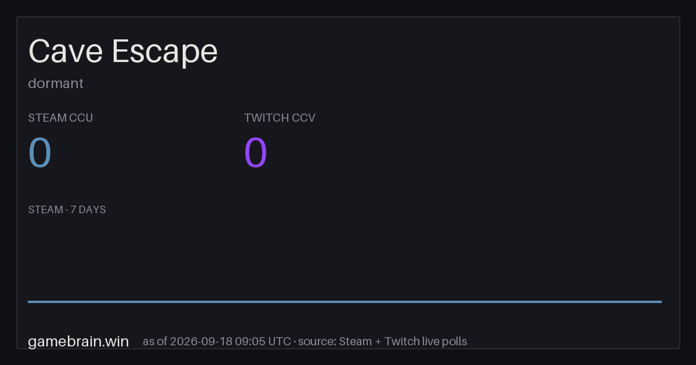Click the word Escape in the title
The image size is (696, 365).
coord(165,52)
